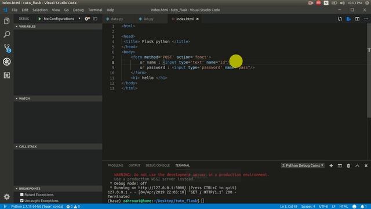
Task: Start debugging with the green play icon
Action: point(39,19)
